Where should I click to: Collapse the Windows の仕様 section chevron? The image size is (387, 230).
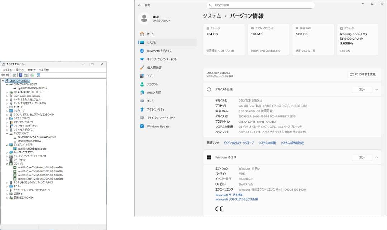click(x=376, y=157)
